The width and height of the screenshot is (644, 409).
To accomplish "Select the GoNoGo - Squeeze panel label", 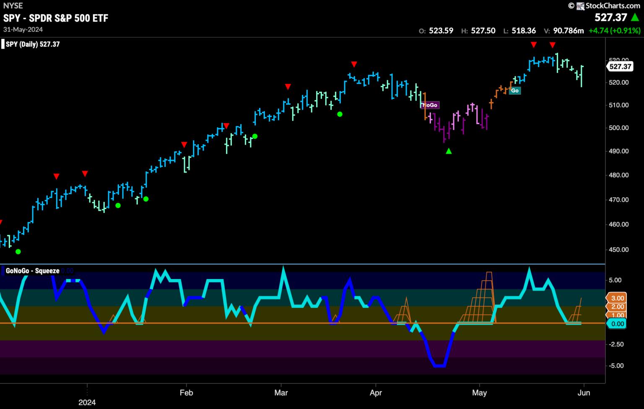I will [33, 271].
